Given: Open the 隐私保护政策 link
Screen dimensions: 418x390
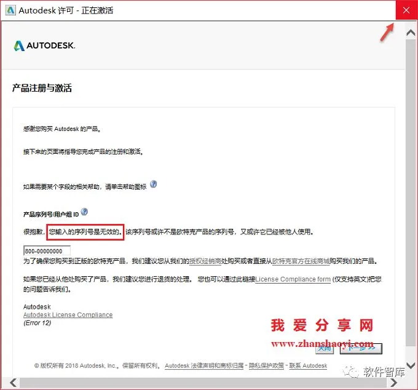Looking at the screenshot, I should pyautogui.click(x=266, y=366).
